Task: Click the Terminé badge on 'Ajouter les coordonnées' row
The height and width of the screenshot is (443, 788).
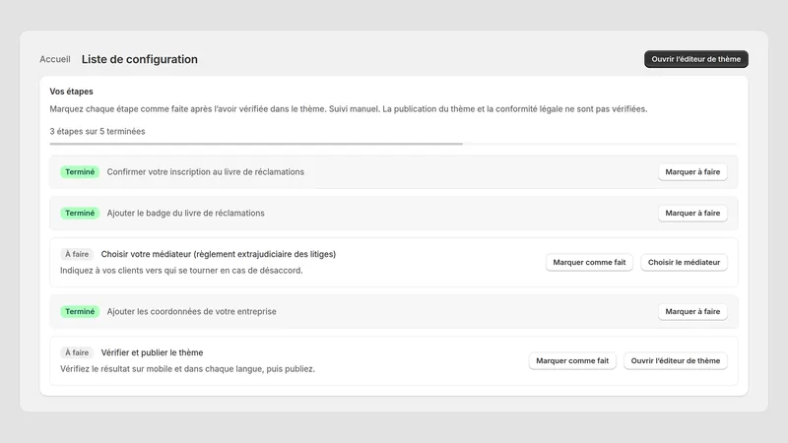Action: coord(80,311)
